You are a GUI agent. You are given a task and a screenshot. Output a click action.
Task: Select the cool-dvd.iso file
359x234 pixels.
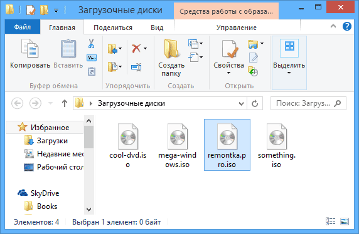[x=128, y=145]
